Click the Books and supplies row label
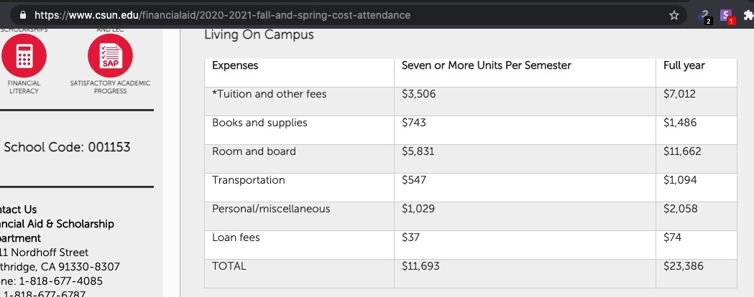The width and height of the screenshot is (754, 297). tap(259, 123)
